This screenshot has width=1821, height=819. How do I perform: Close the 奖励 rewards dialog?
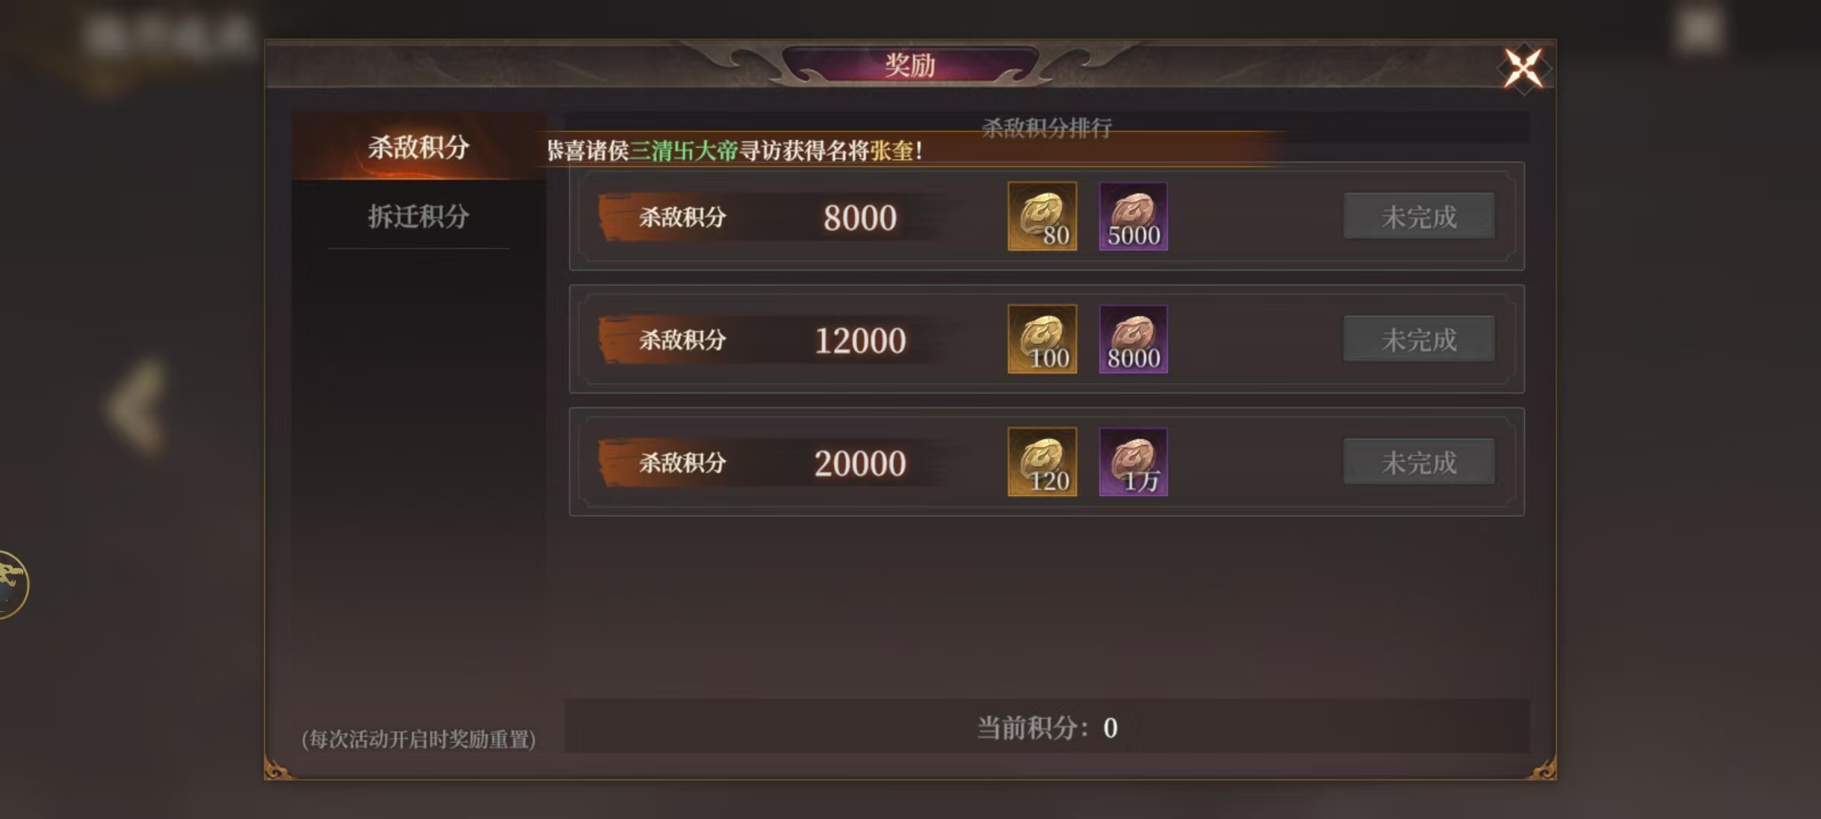tap(1524, 68)
